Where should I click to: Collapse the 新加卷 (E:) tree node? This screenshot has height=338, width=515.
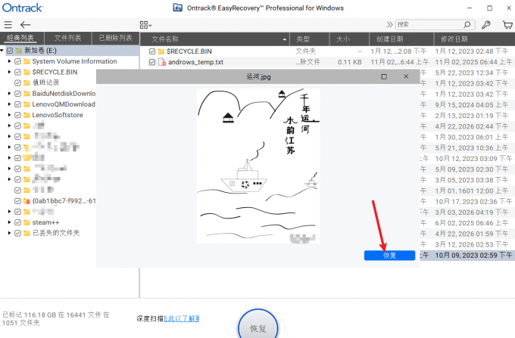coord(2,51)
